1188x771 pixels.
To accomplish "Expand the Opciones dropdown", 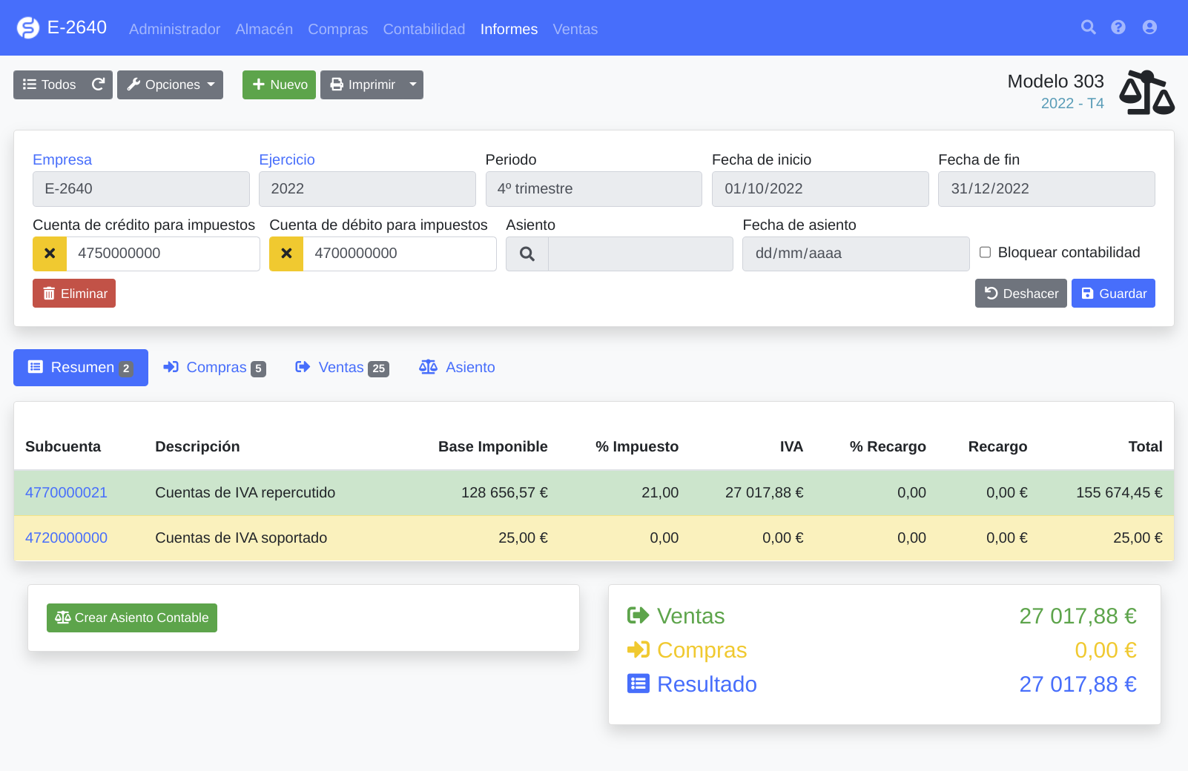I will pos(170,85).
